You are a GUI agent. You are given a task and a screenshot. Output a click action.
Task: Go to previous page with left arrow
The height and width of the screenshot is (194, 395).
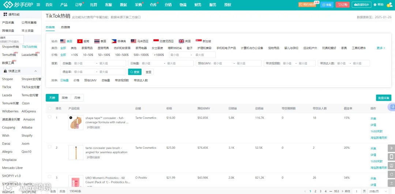(x=305, y=191)
